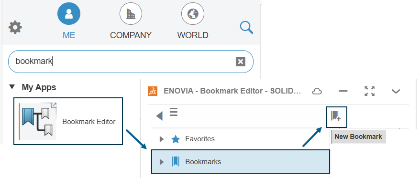Click the fullscreen expand icon
This screenshot has width=420, height=178.
tap(370, 91)
